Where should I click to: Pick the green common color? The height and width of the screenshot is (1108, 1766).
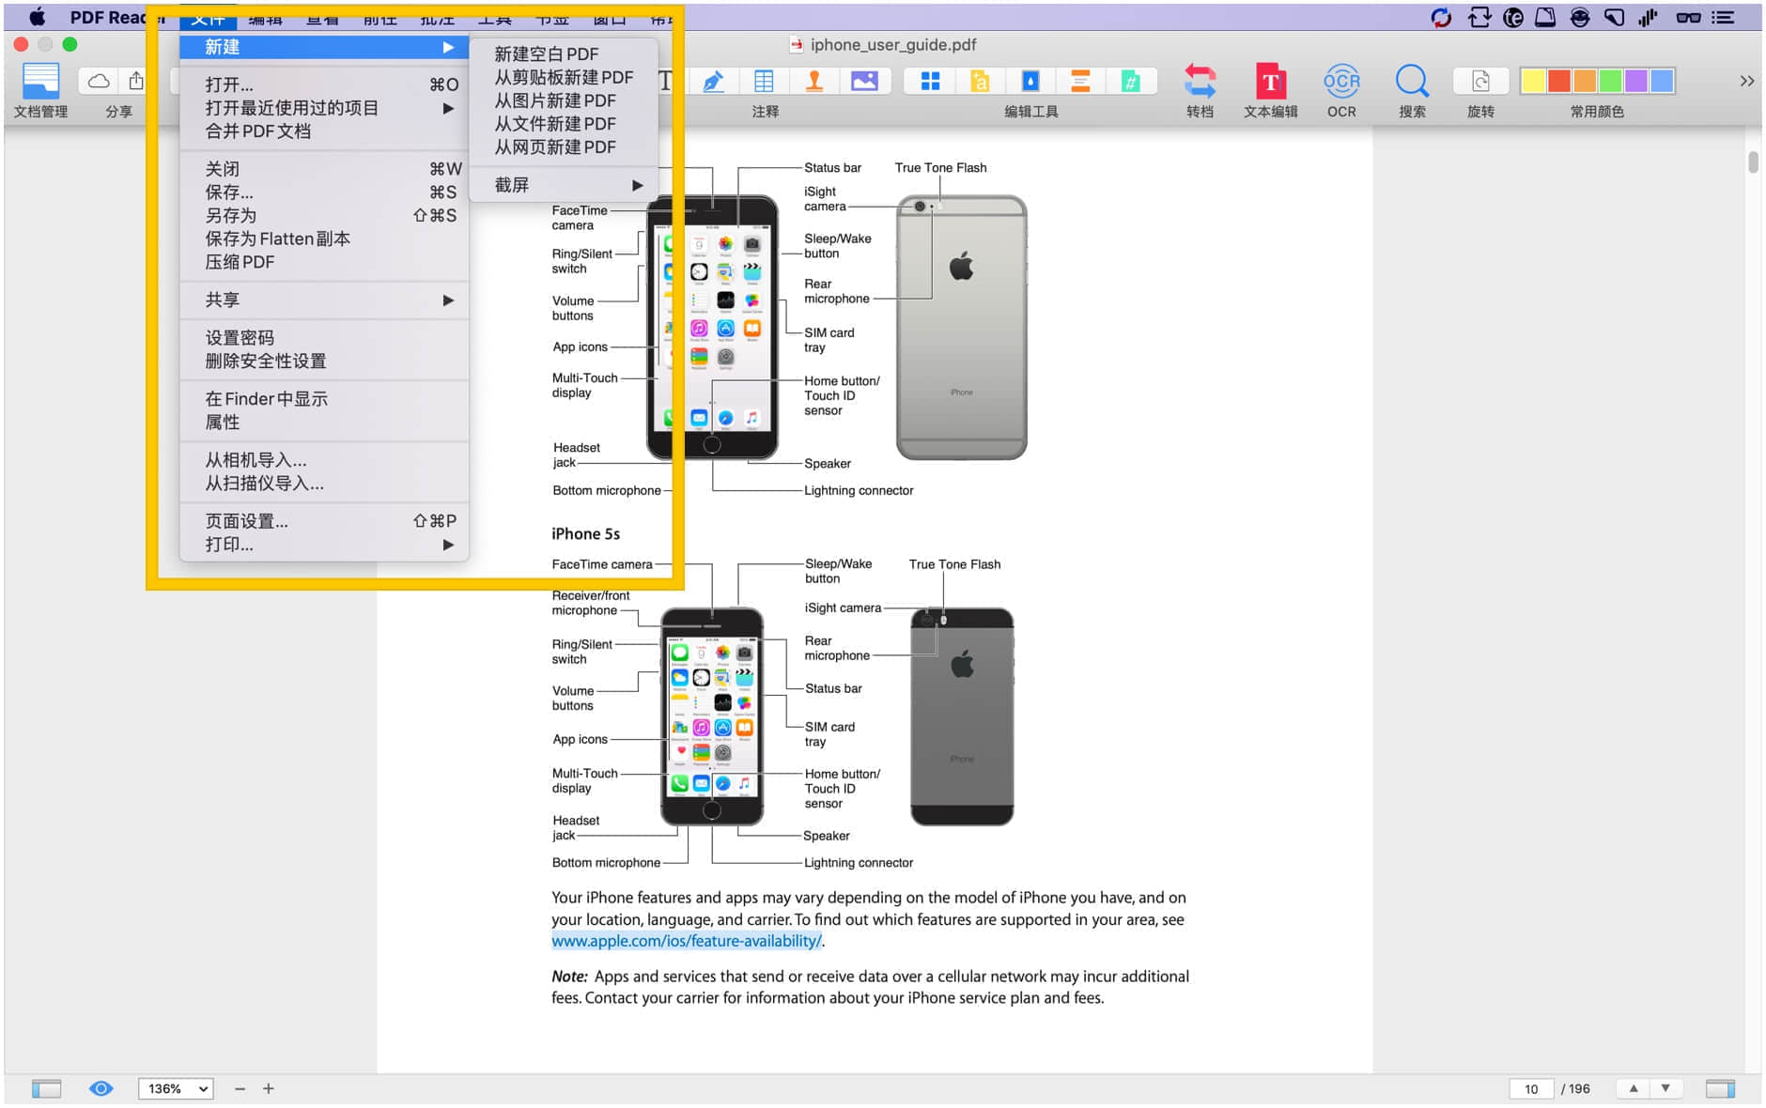(1610, 82)
